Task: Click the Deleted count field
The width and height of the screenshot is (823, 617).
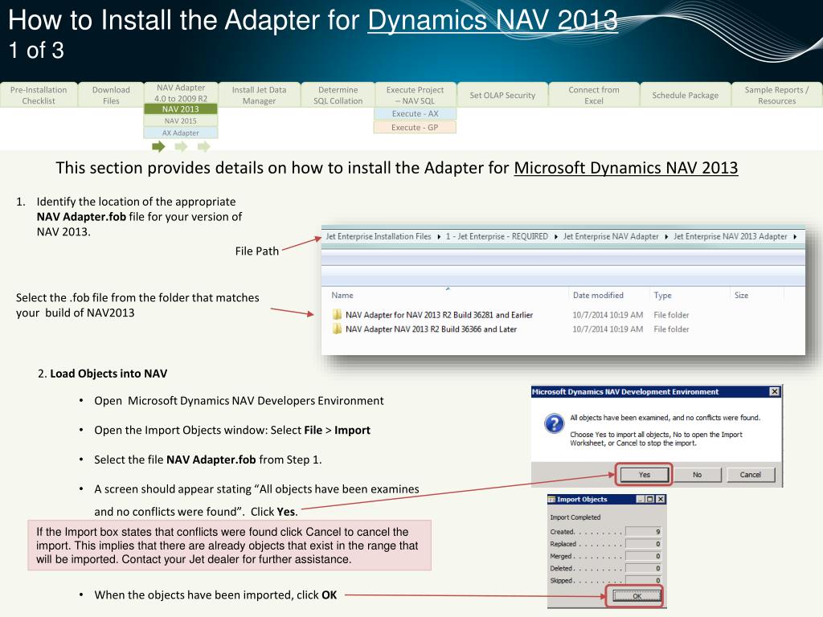Action: pyautogui.click(x=643, y=568)
